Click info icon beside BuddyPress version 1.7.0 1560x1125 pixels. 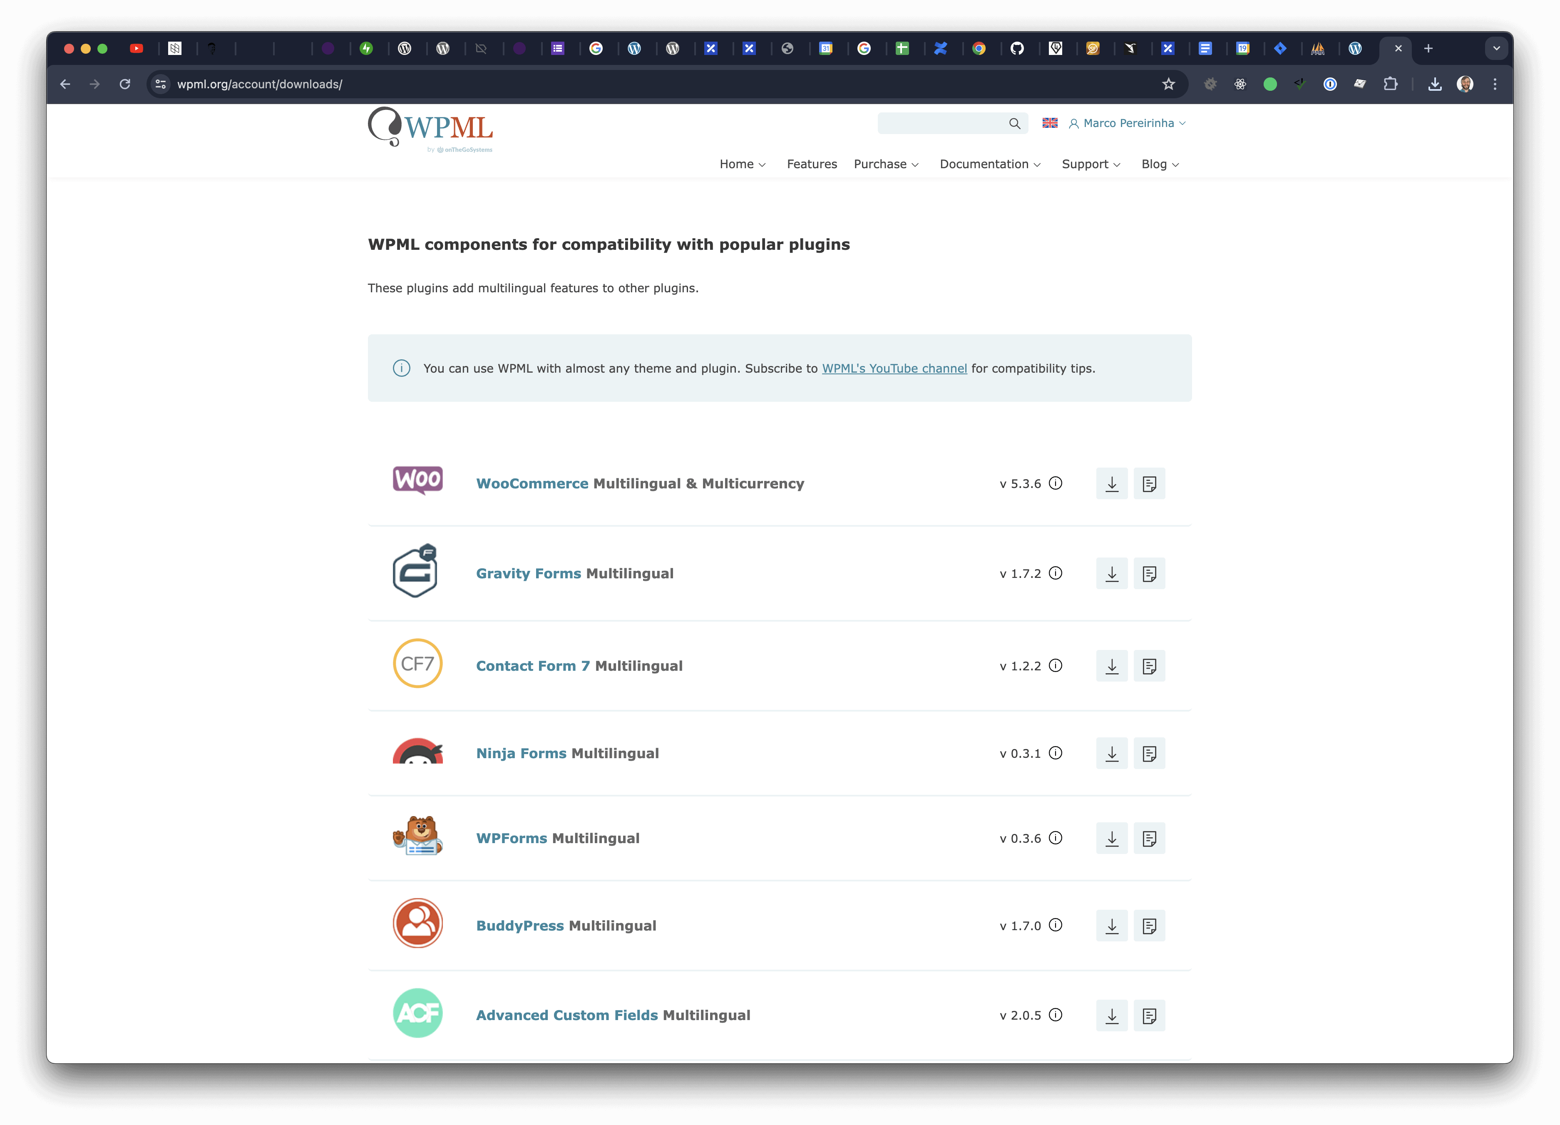pos(1055,926)
